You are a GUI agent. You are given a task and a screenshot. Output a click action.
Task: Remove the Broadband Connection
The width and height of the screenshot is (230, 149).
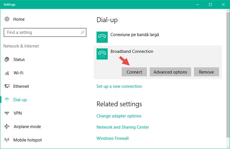[x=206, y=72]
